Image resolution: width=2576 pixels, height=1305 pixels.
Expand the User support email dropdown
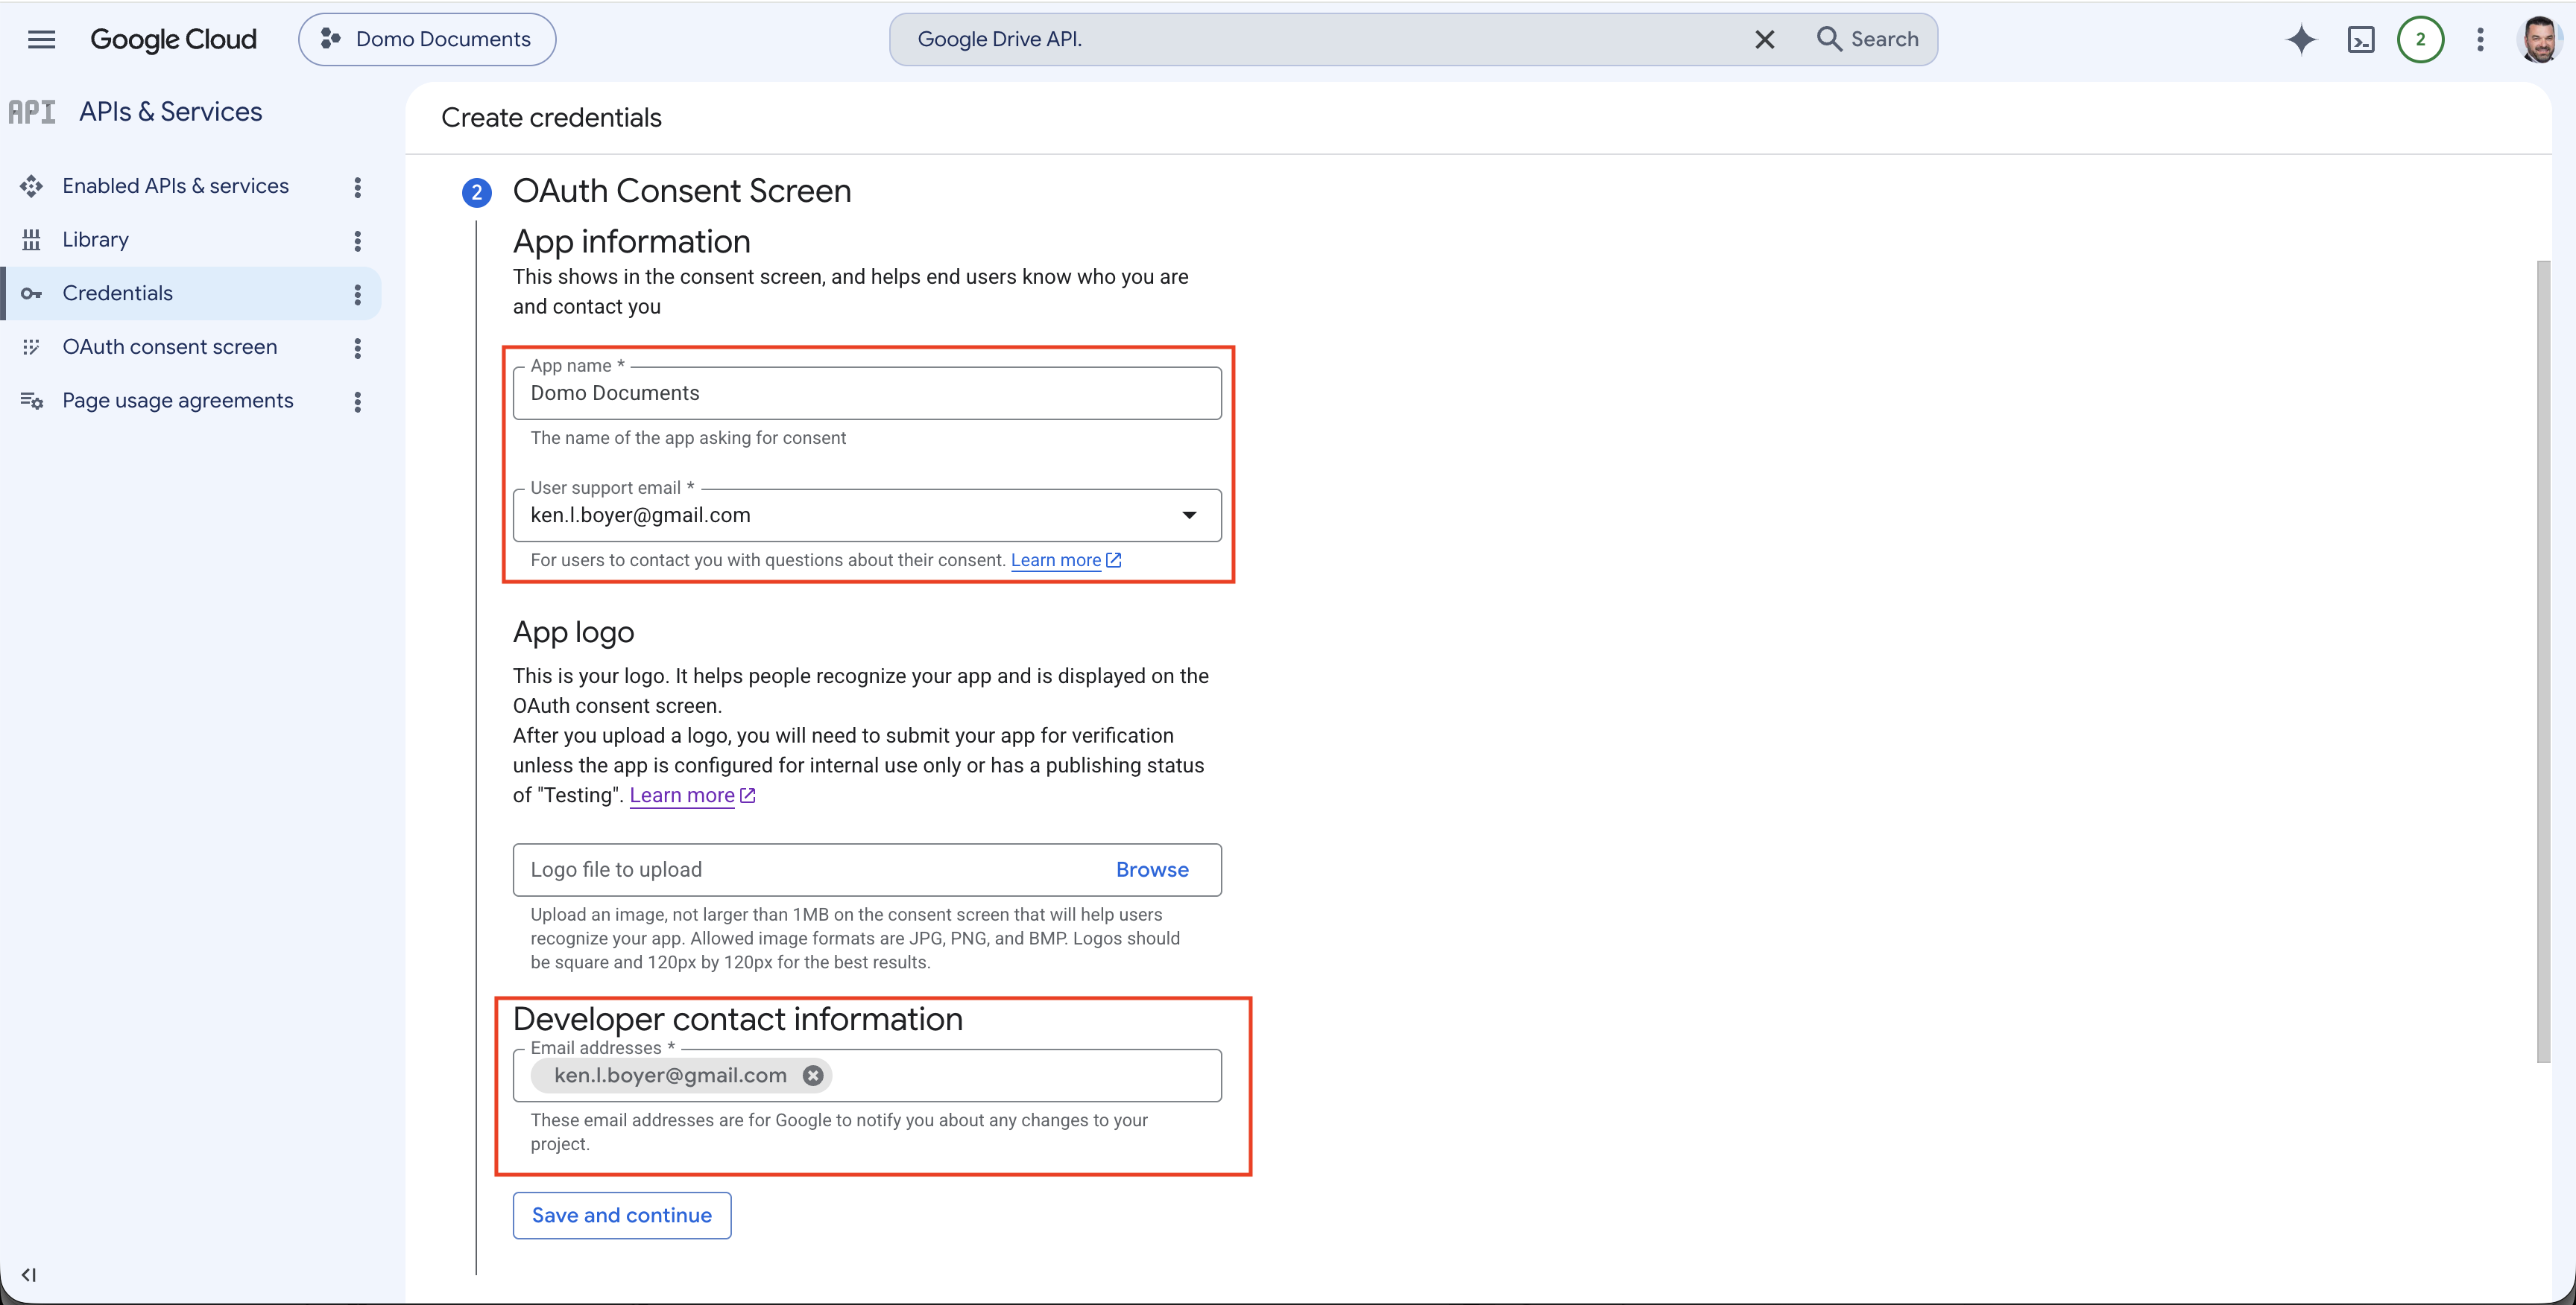(1189, 515)
